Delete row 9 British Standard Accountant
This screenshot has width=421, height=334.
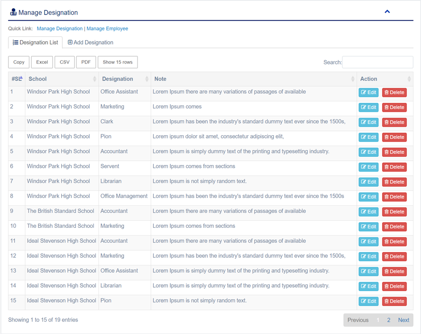tap(394, 212)
